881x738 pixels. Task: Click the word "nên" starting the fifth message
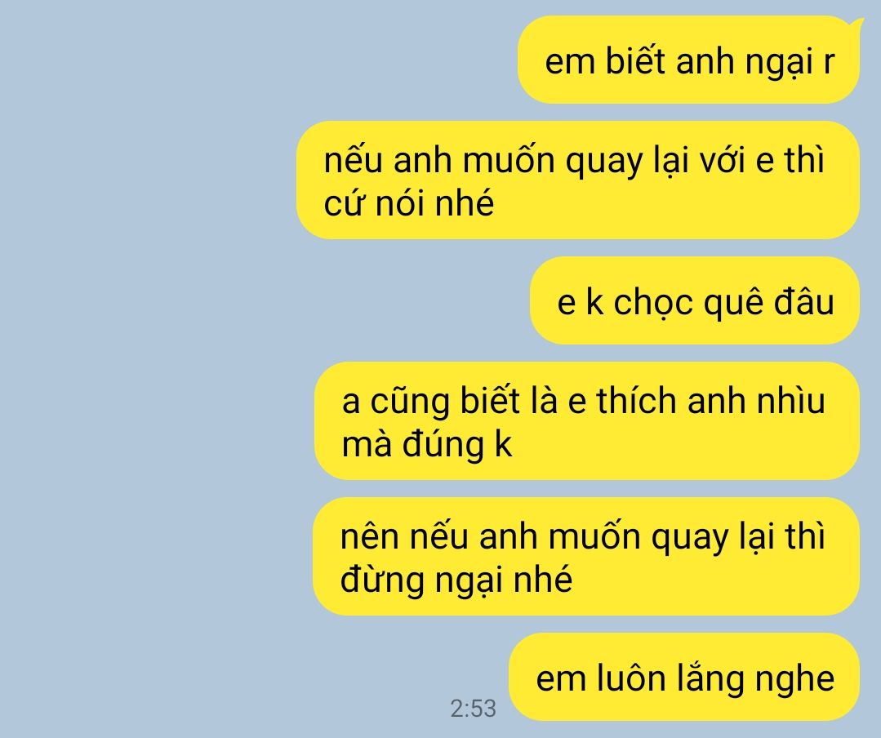tap(370, 537)
